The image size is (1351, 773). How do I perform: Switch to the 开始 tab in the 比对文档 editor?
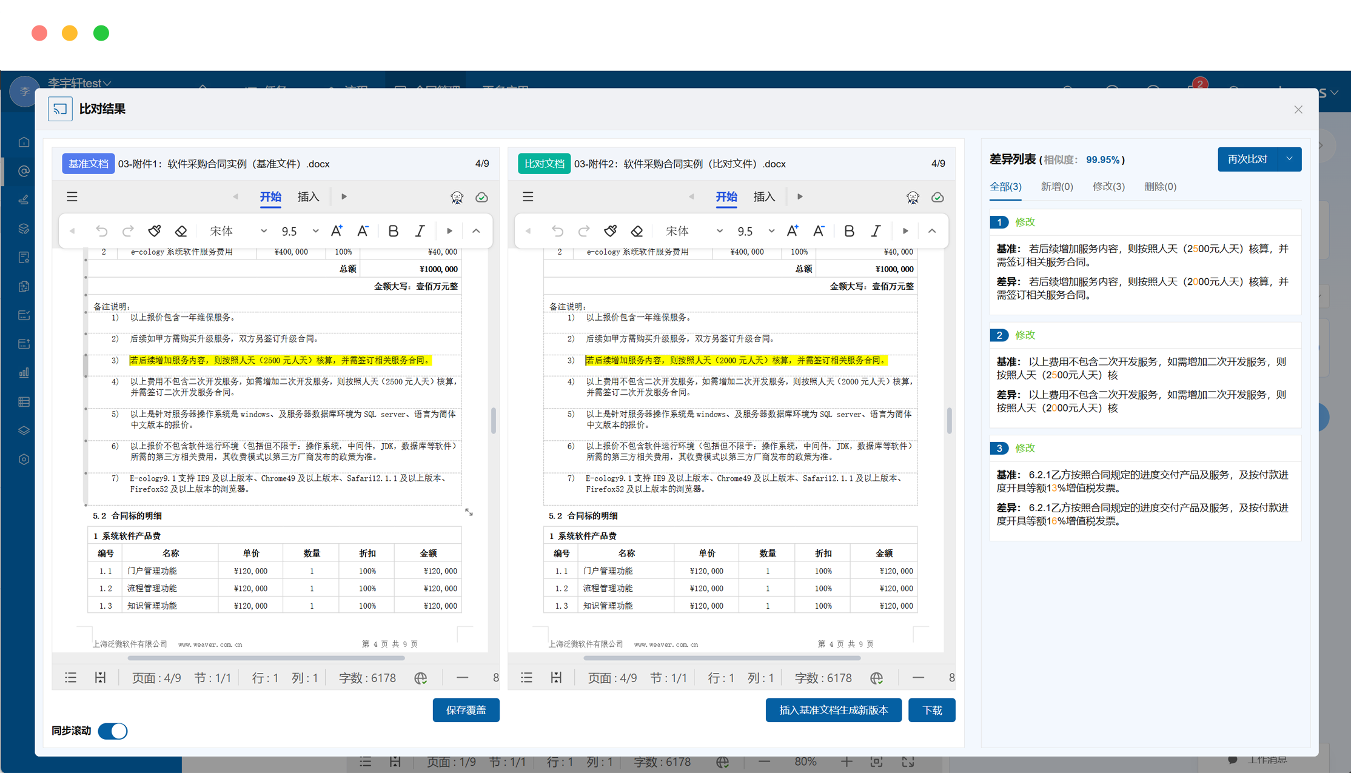click(x=726, y=197)
